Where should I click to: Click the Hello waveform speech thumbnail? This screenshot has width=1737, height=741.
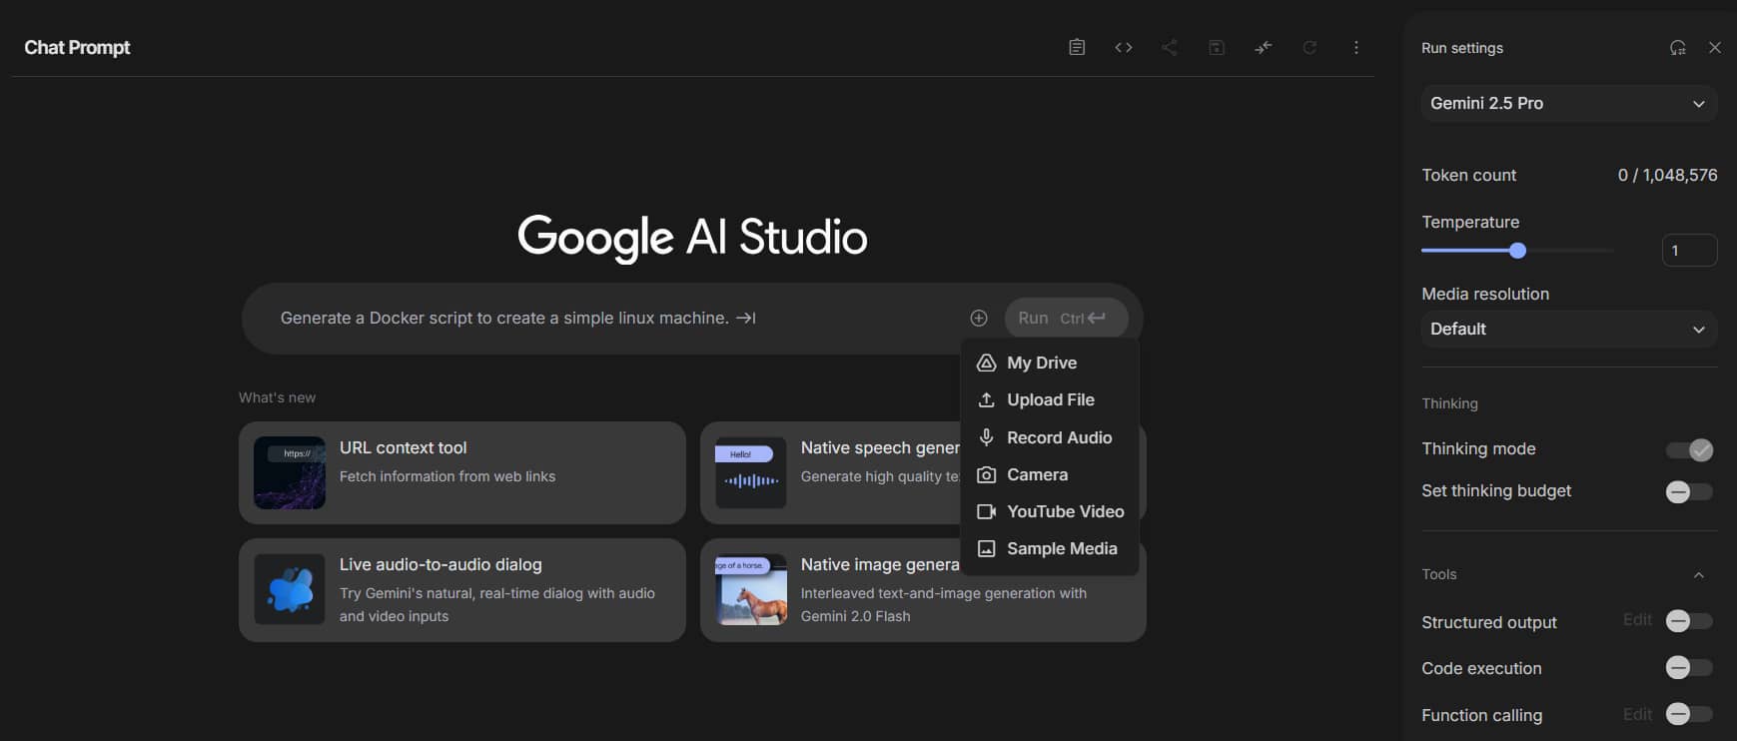751,472
